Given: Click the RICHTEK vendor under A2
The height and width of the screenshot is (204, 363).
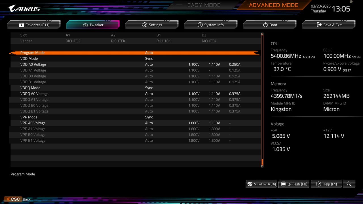Looking at the screenshot, I should 118,41.
